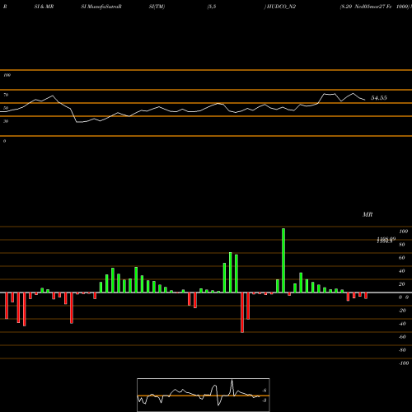Click the 'HUDCO_N2' symbol name
Image resolution: width=412 pixels, height=412 pixels.
point(281,7)
